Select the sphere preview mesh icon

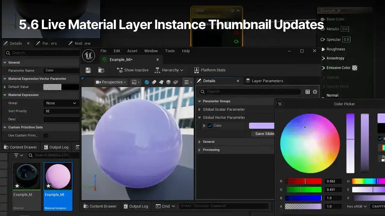147,82
